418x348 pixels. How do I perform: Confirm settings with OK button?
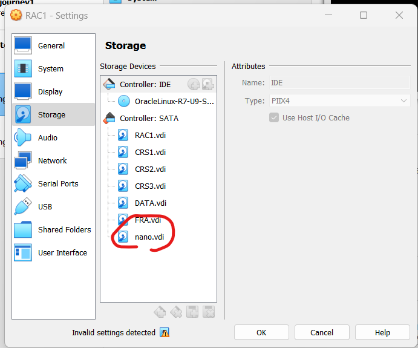(x=261, y=332)
